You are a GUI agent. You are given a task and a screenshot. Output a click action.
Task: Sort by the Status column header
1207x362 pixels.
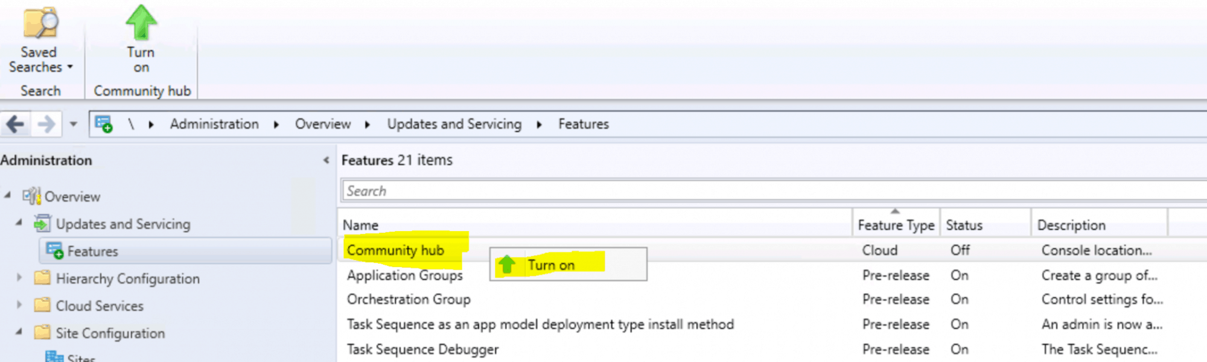986,224
